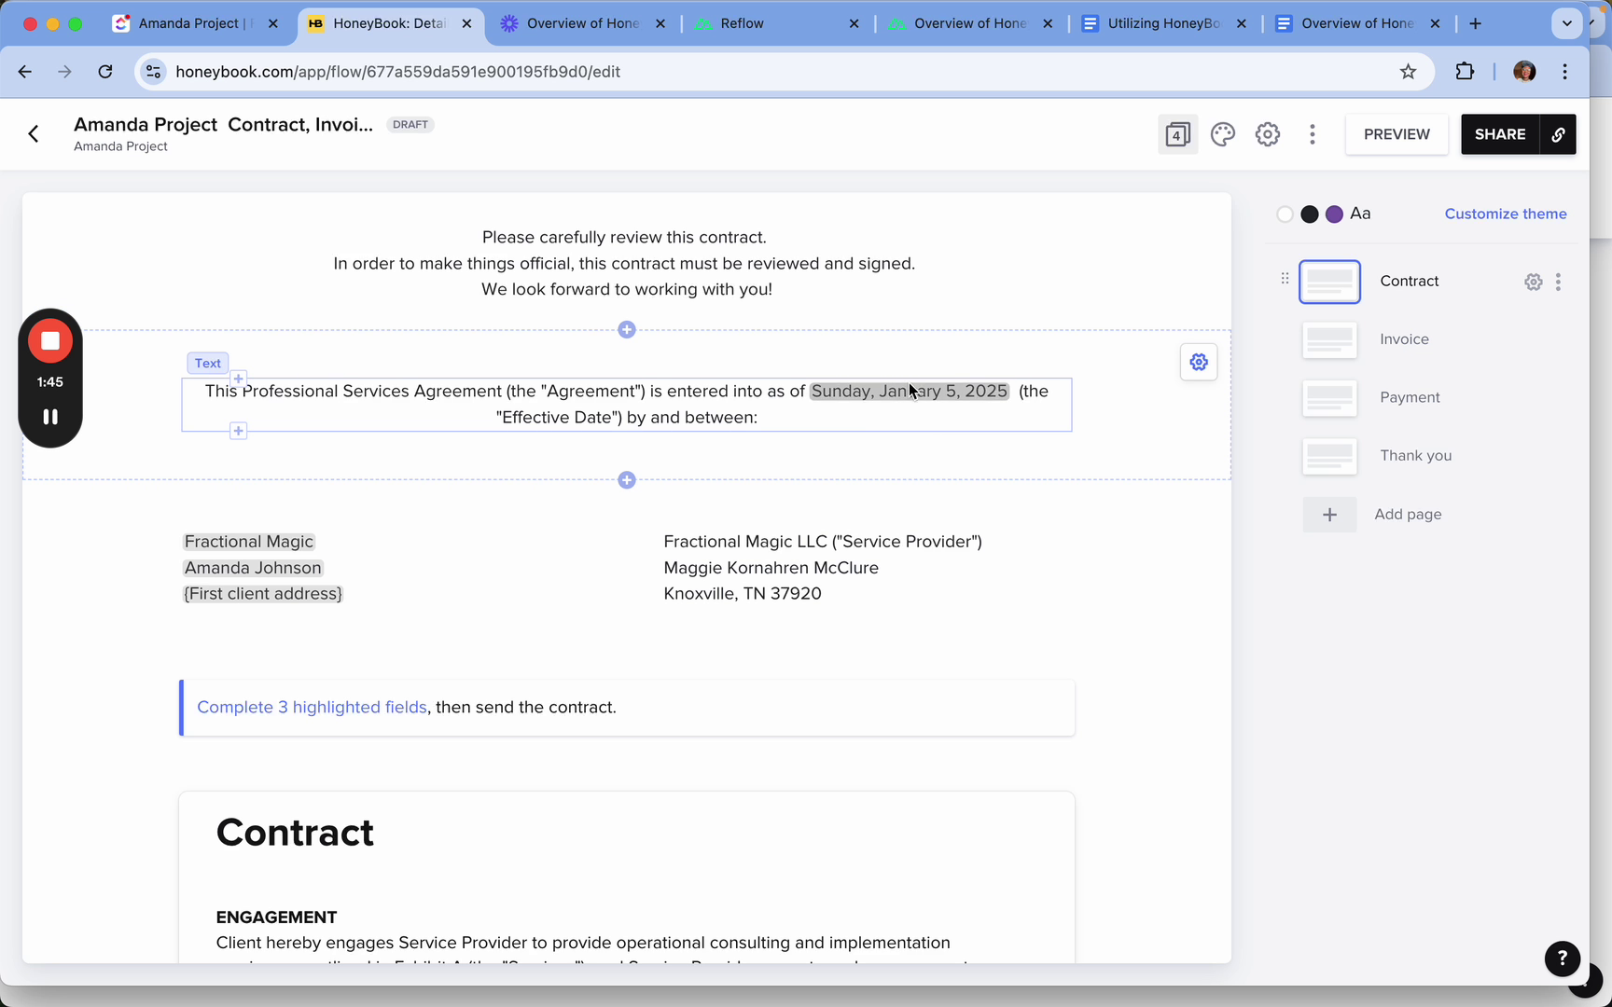Open file settings gear in top toolbar

[x=1268, y=134]
